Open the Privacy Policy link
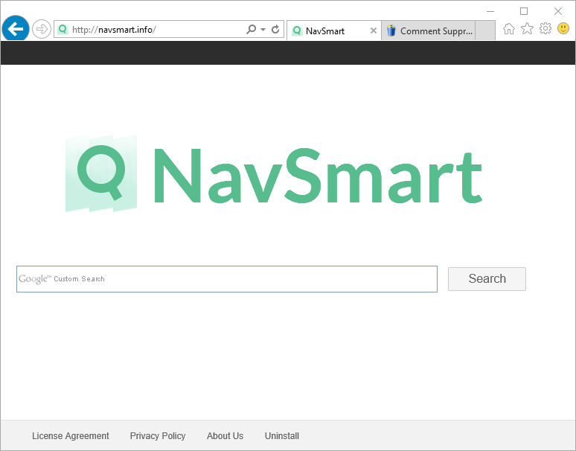Screen dimensions: 576x451 (x=158, y=436)
